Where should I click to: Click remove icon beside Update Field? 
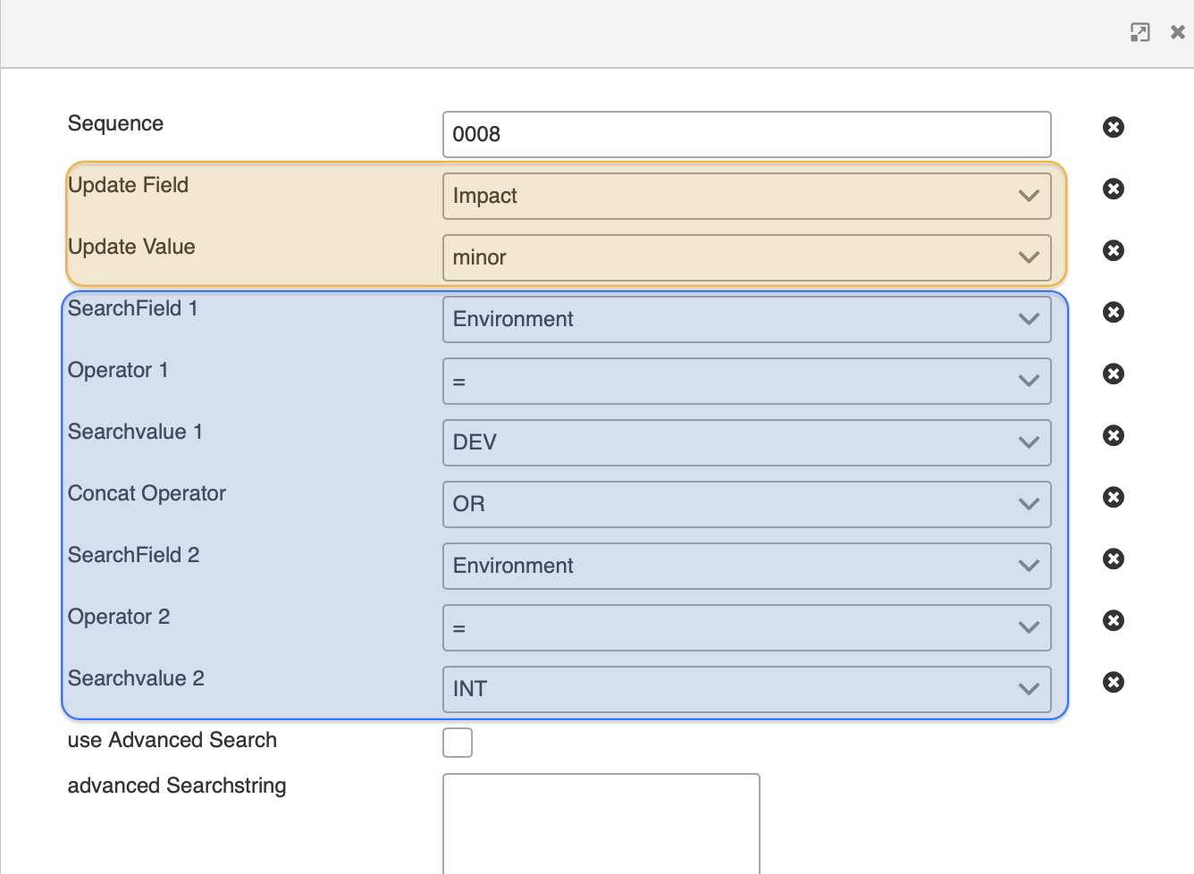(1113, 189)
